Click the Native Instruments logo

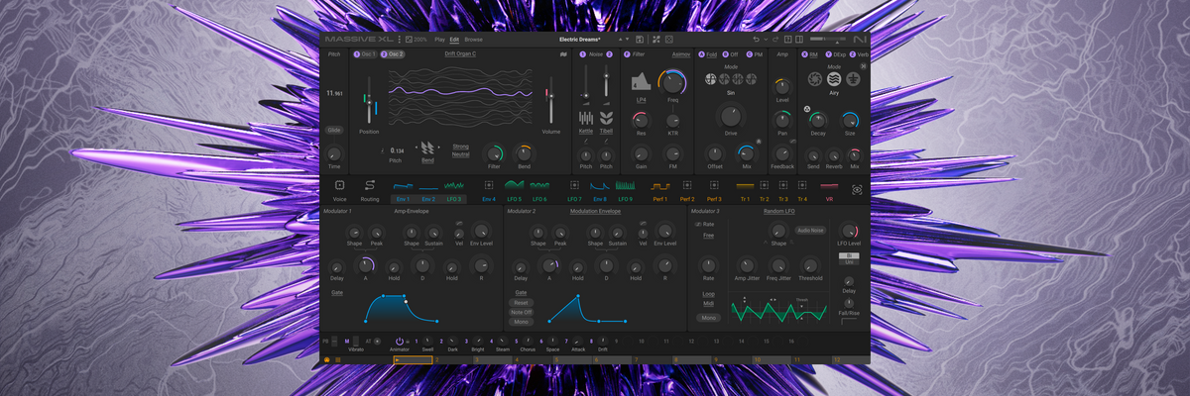point(859,39)
